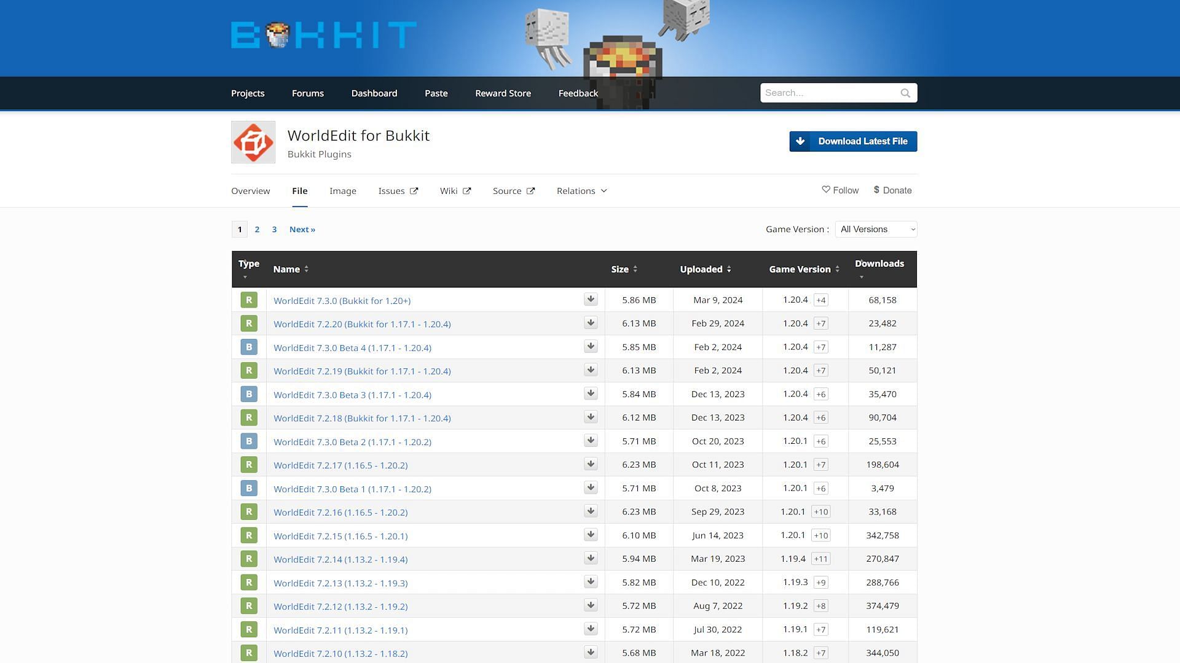Go to page 2 of files
Screen dimensions: 1180x663
click(x=257, y=230)
